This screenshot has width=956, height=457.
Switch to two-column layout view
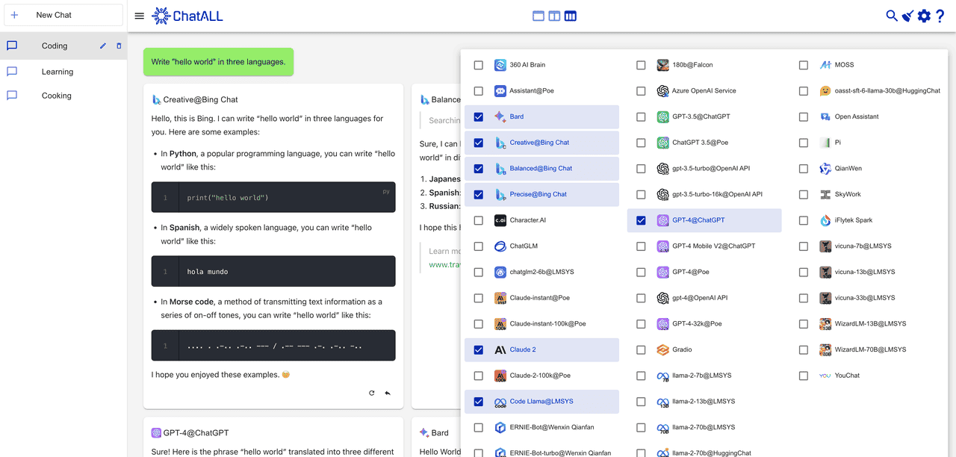(x=554, y=16)
